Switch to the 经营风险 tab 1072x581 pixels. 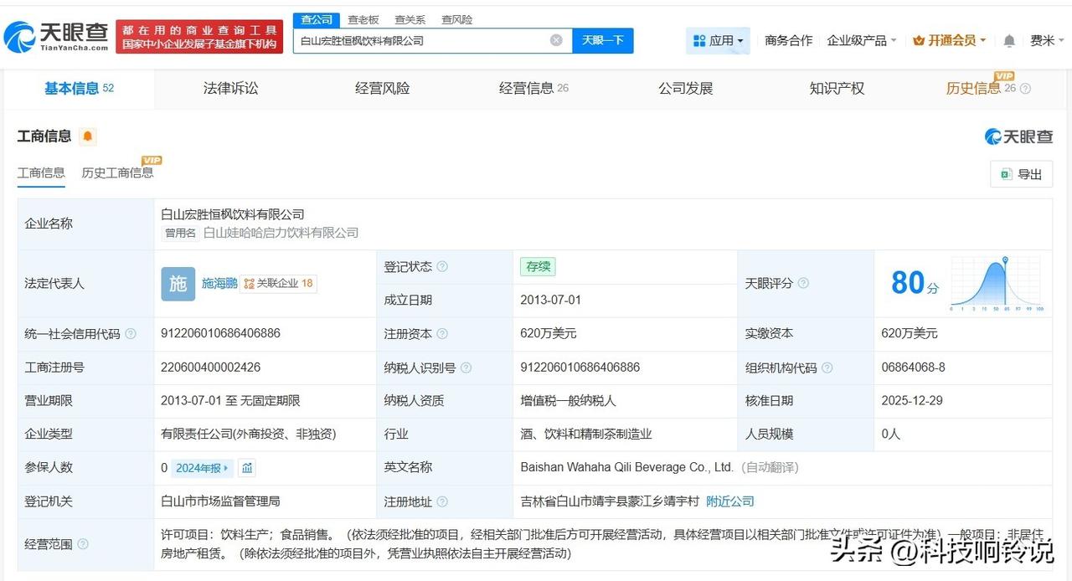point(383,88)
